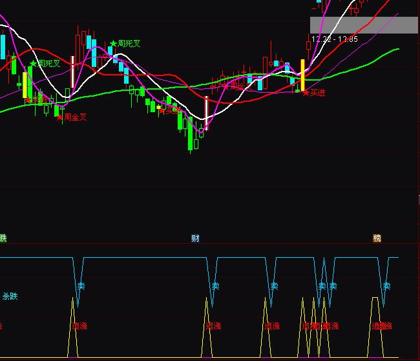Image resolution: width=420 pixels, height=361 pixels.
Task: Click the last 卖 signal on the right
Action: [386, 286]
